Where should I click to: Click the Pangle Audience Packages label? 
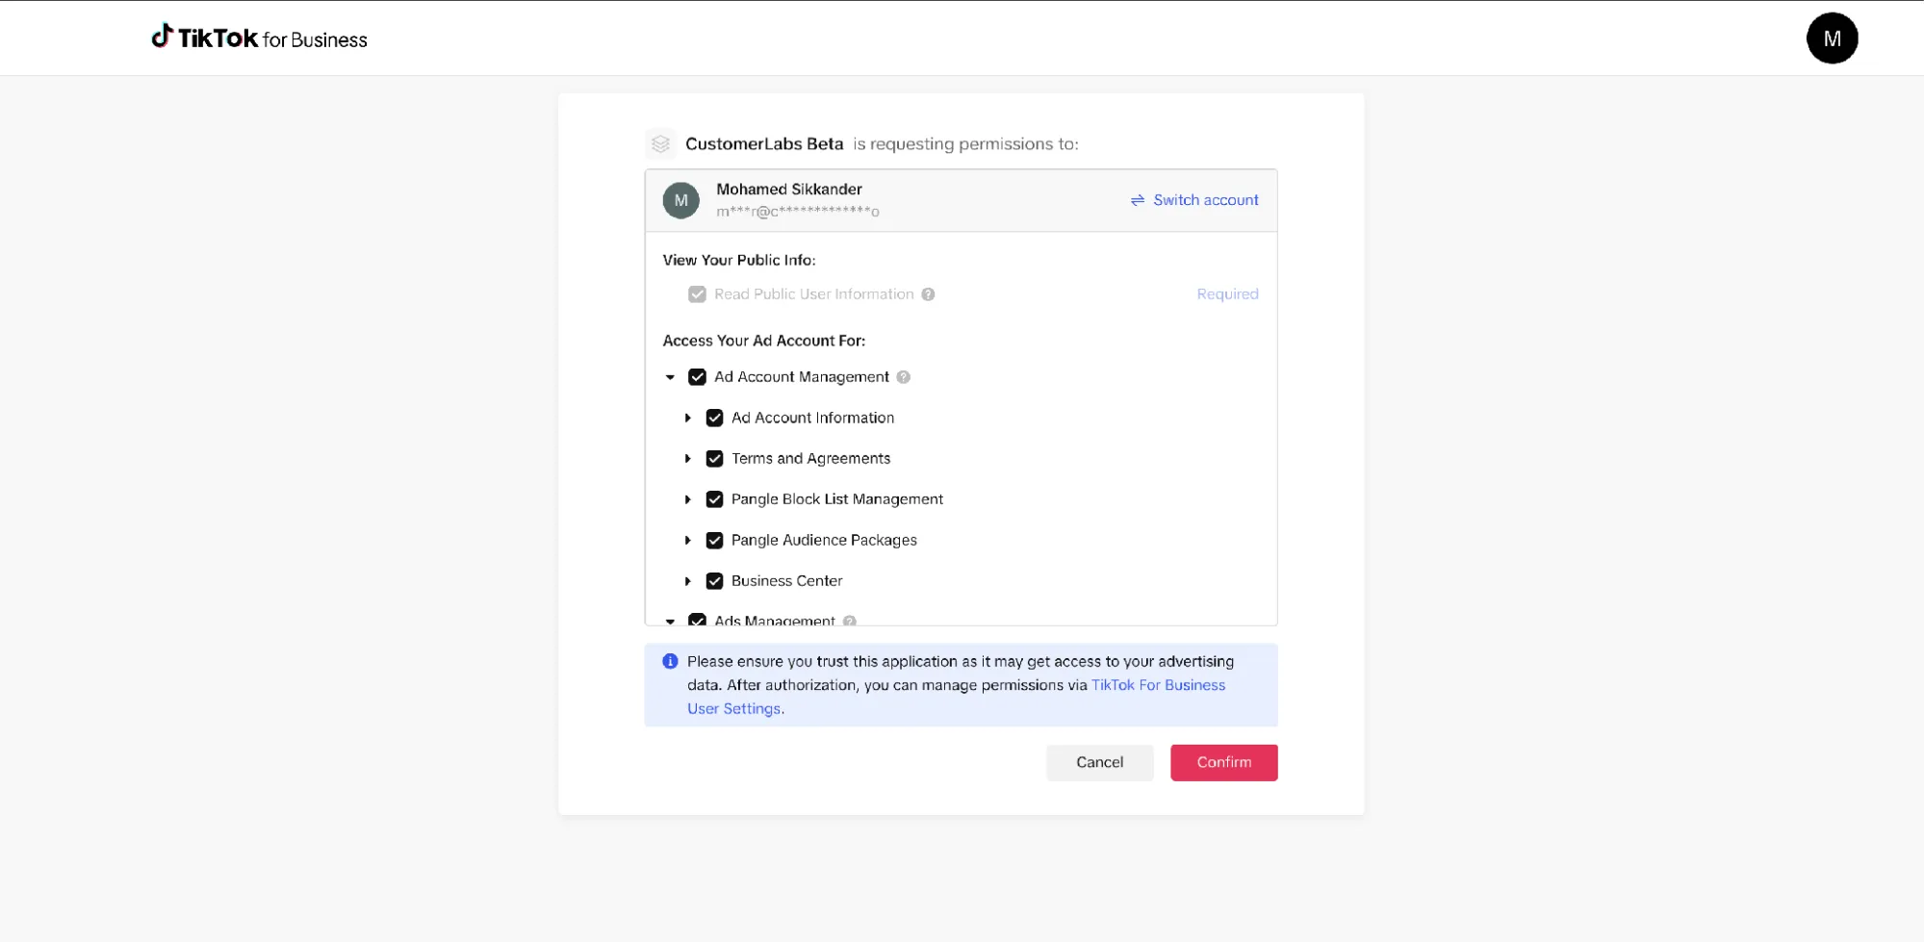(824, 541)
